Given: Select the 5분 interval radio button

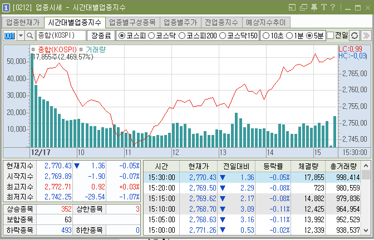Looking at the screenshot, I should [x=309, y=36].
